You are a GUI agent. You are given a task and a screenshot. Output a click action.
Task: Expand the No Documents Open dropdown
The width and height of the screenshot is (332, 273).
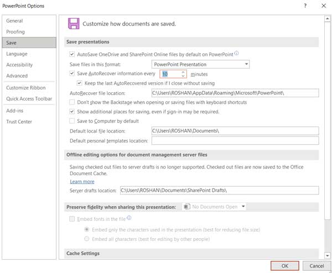214,207
